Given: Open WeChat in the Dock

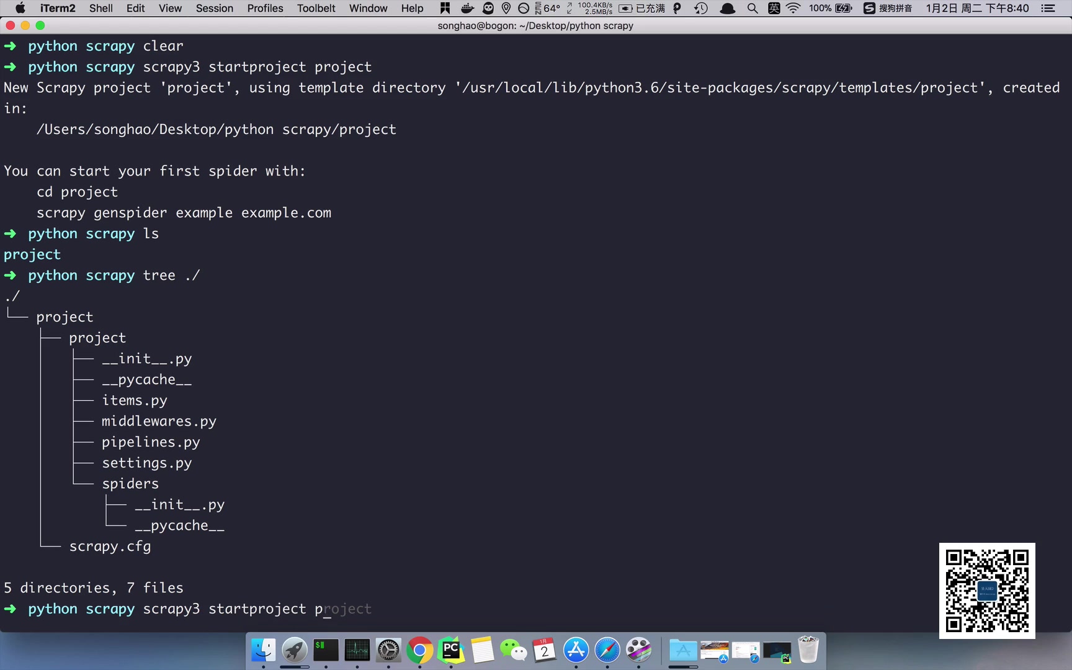Looking at the screenshot, I should pos(514,650).
